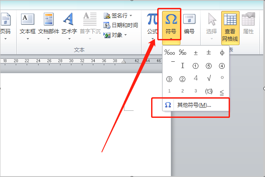Click the horizontal ruler at 30
This screenshot has width=265, height=177.
point(71,61)
